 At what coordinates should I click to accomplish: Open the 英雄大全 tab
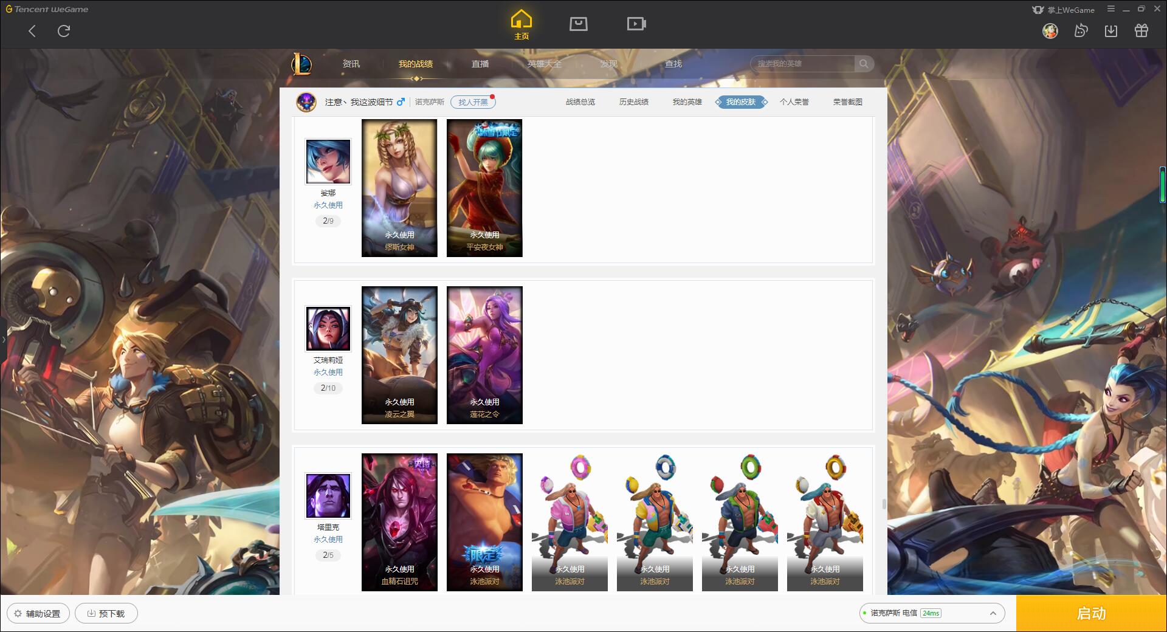pyautogui.click(x=545, y=64)
